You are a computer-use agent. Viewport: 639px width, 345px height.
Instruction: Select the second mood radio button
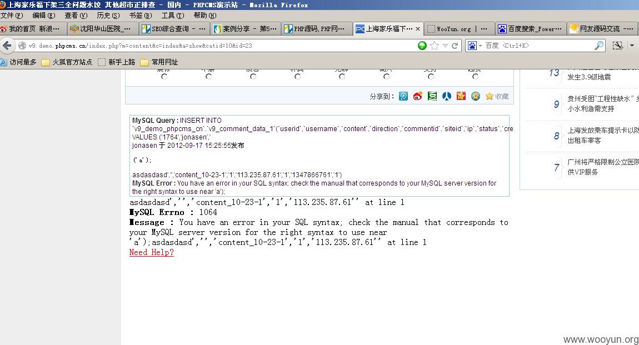click(x=209, y=77)
